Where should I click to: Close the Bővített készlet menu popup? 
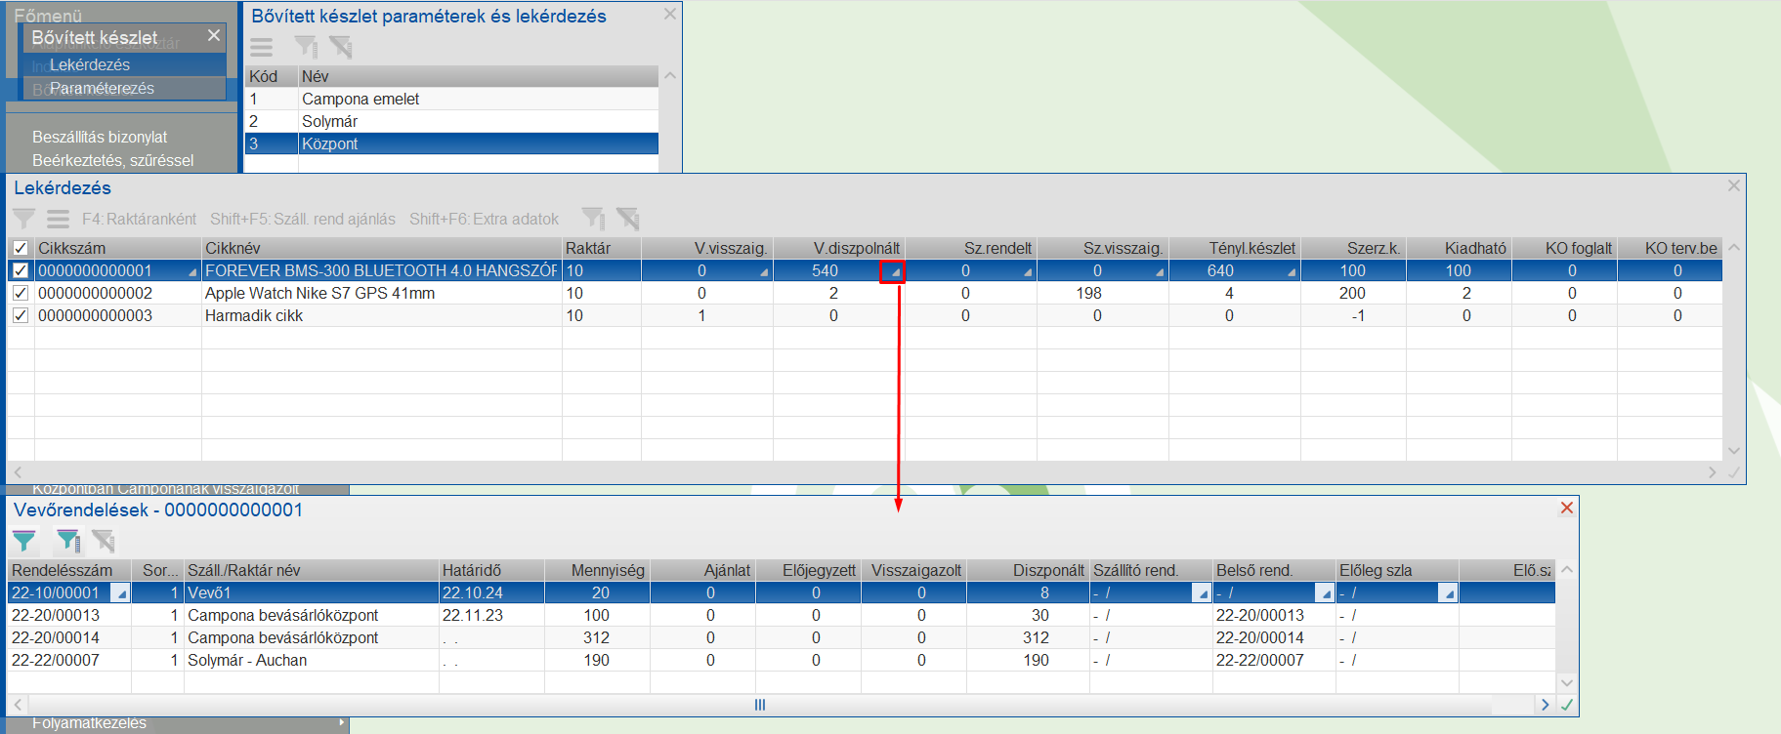[x=214, y=36]
